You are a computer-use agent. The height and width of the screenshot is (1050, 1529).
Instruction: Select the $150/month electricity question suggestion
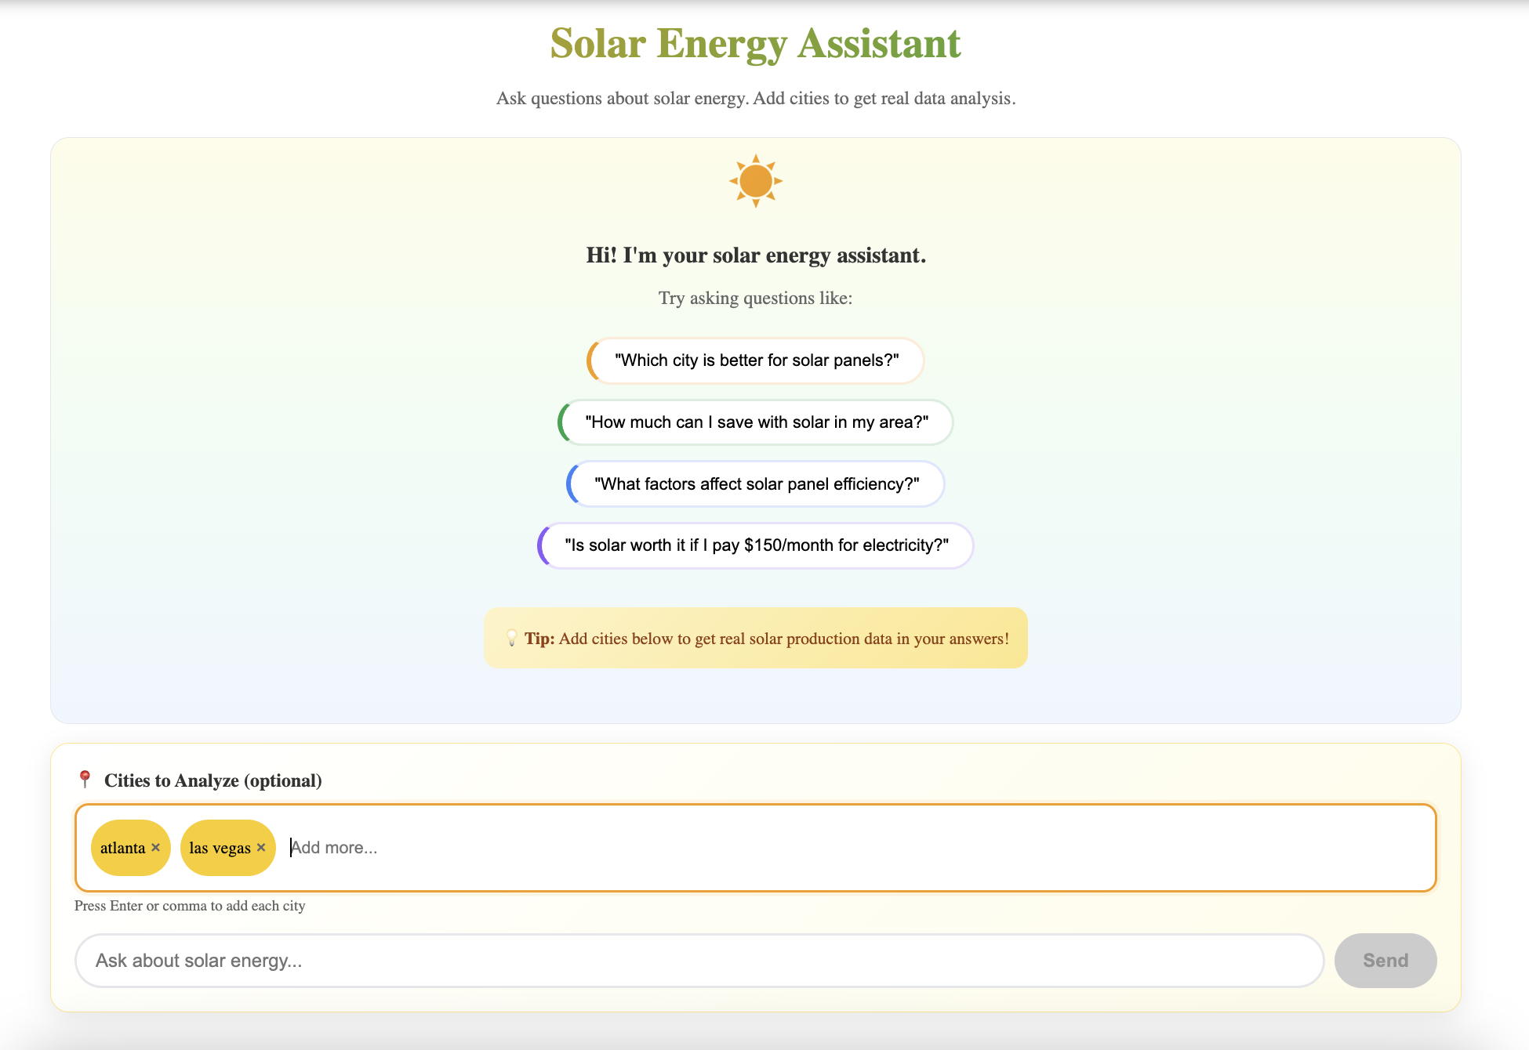(756, 545)
